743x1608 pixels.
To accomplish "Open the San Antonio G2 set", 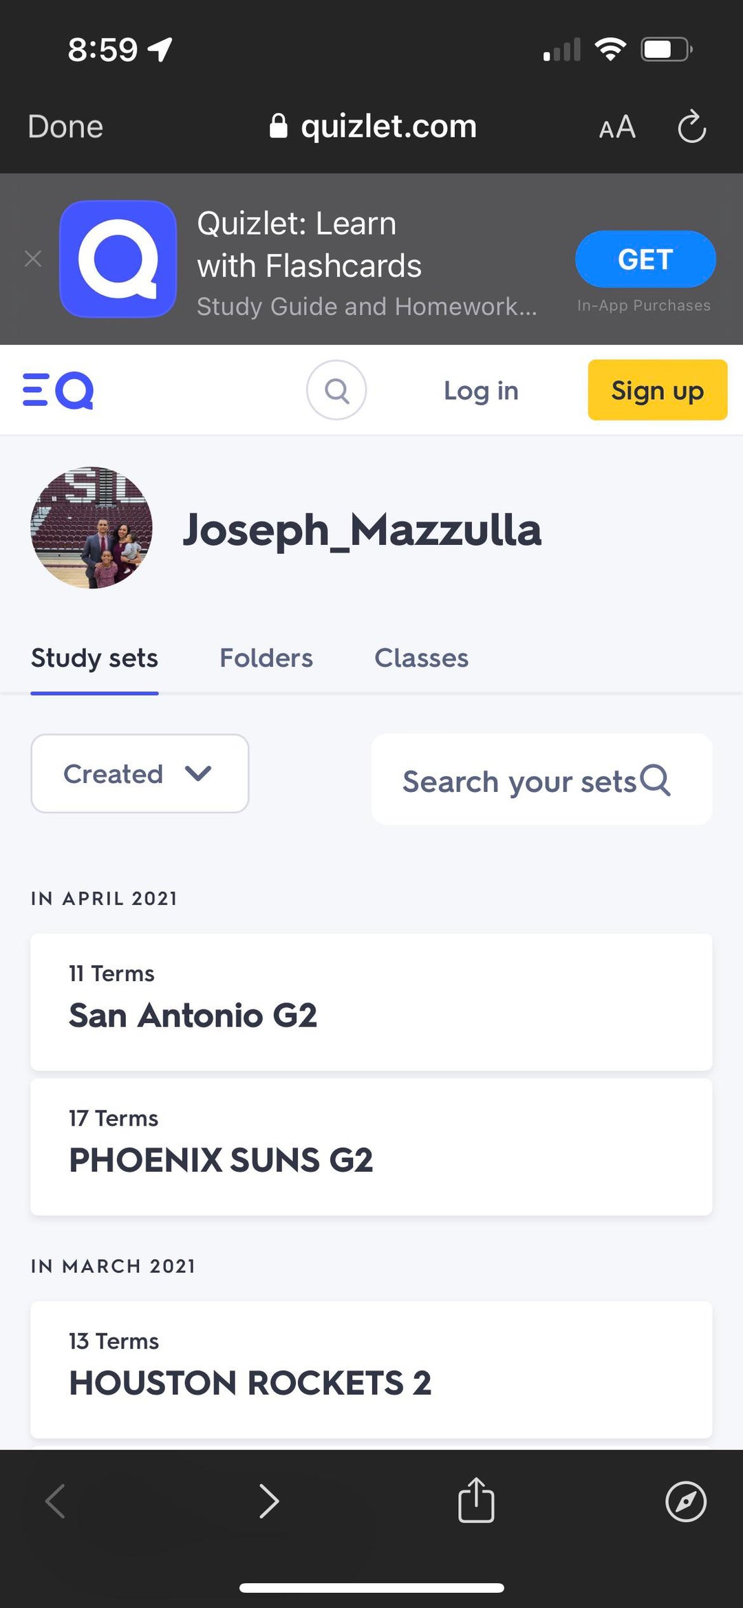I will tap(371, 1001).
